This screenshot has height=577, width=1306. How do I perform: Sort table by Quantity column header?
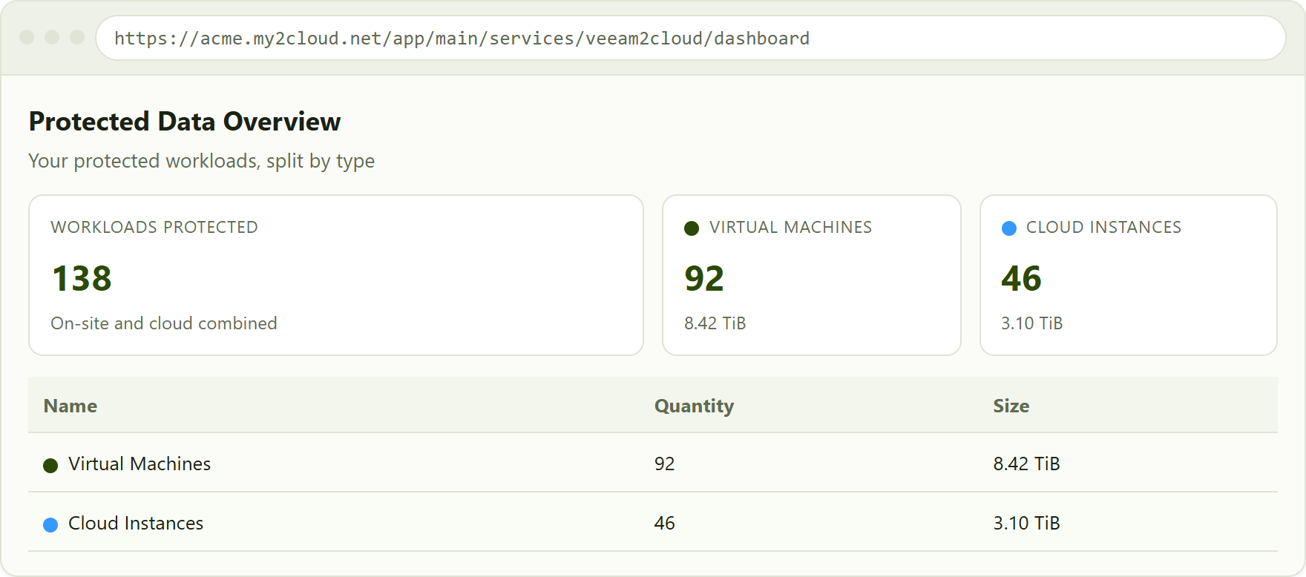[x=694, y=406]
